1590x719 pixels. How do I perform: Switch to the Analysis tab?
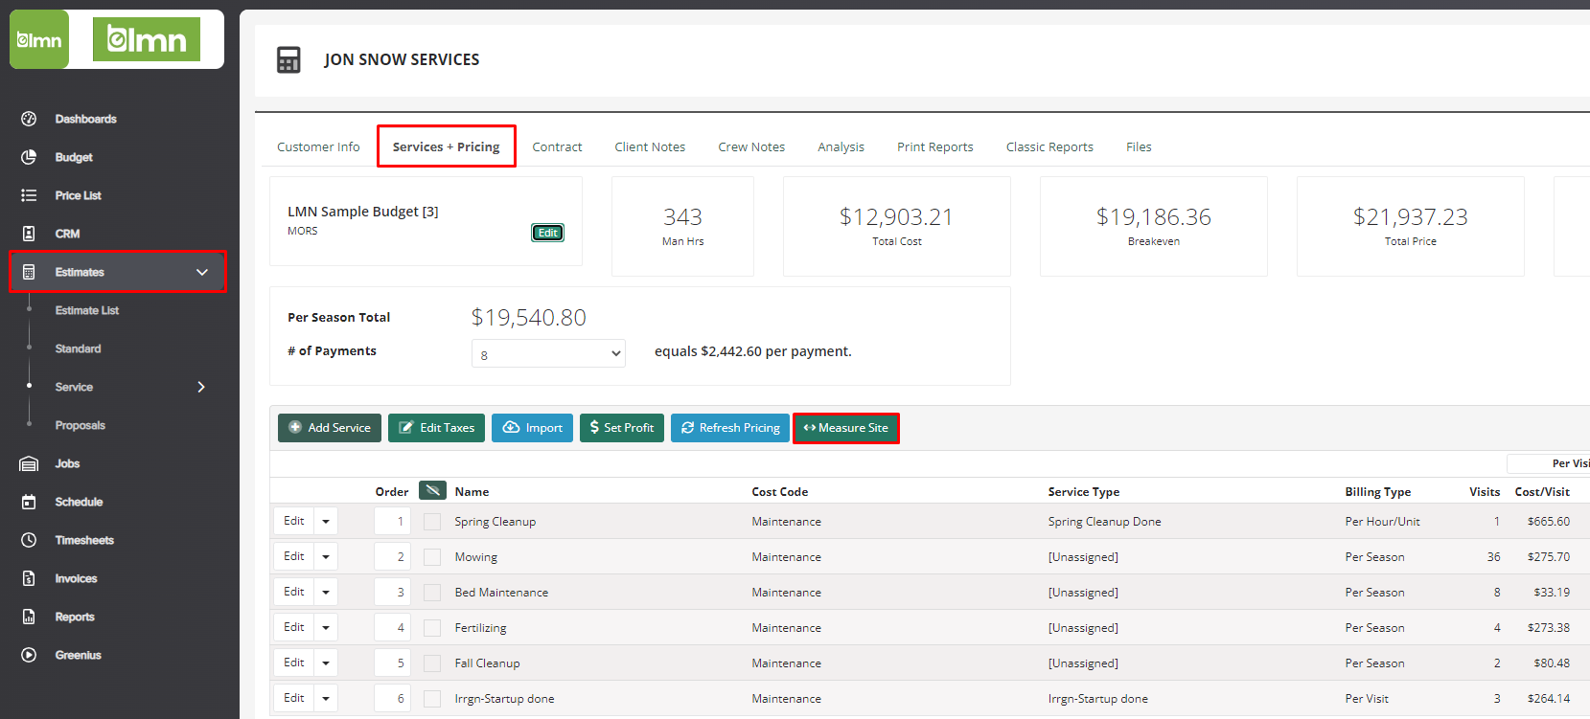(841, 146)
